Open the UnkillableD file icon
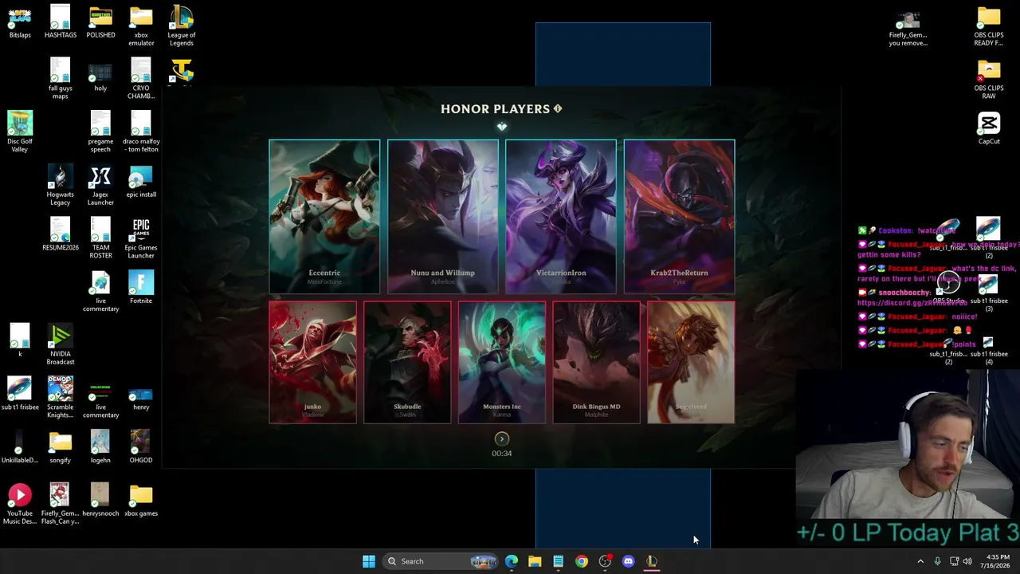 [x=20, y=447]
